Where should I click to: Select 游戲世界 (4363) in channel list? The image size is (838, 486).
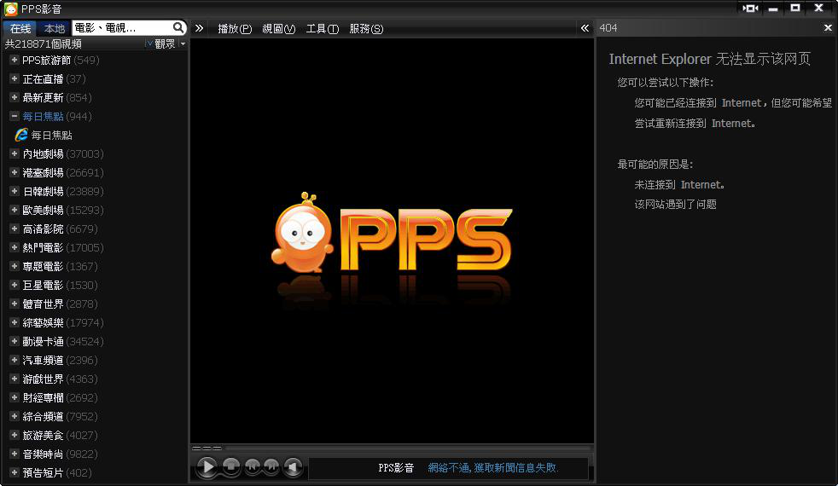60,379
